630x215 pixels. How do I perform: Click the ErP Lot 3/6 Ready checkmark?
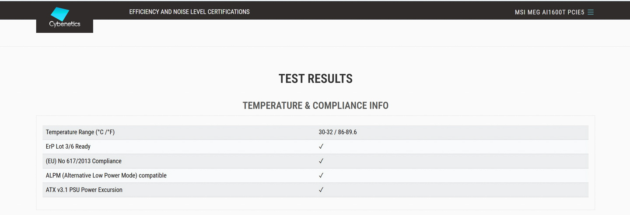(321, 147)
